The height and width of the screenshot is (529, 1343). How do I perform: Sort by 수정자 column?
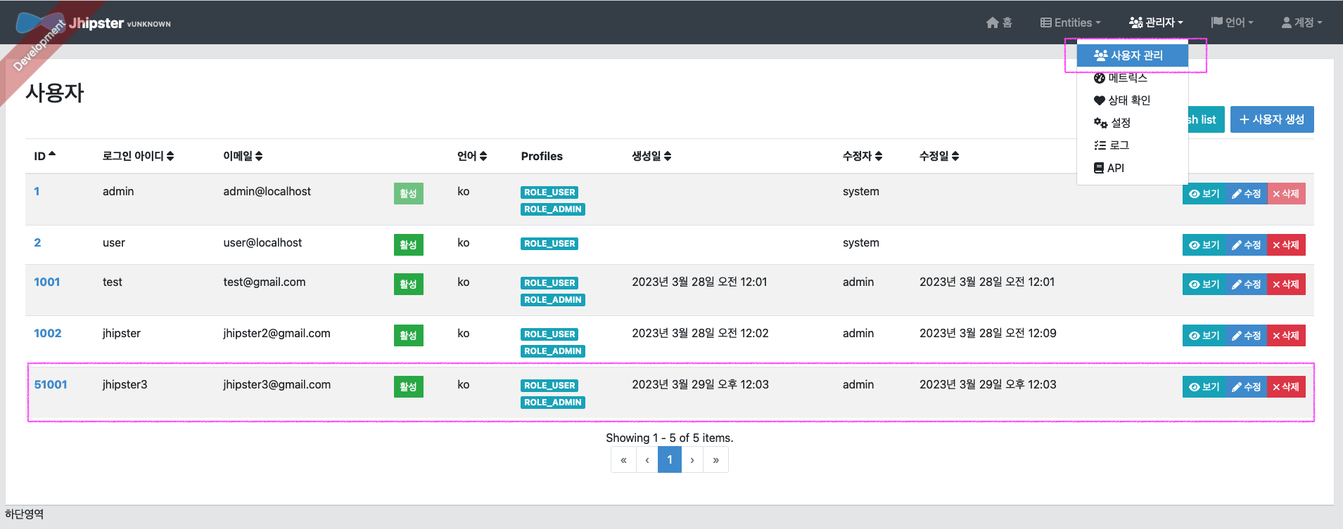(863, 156)
